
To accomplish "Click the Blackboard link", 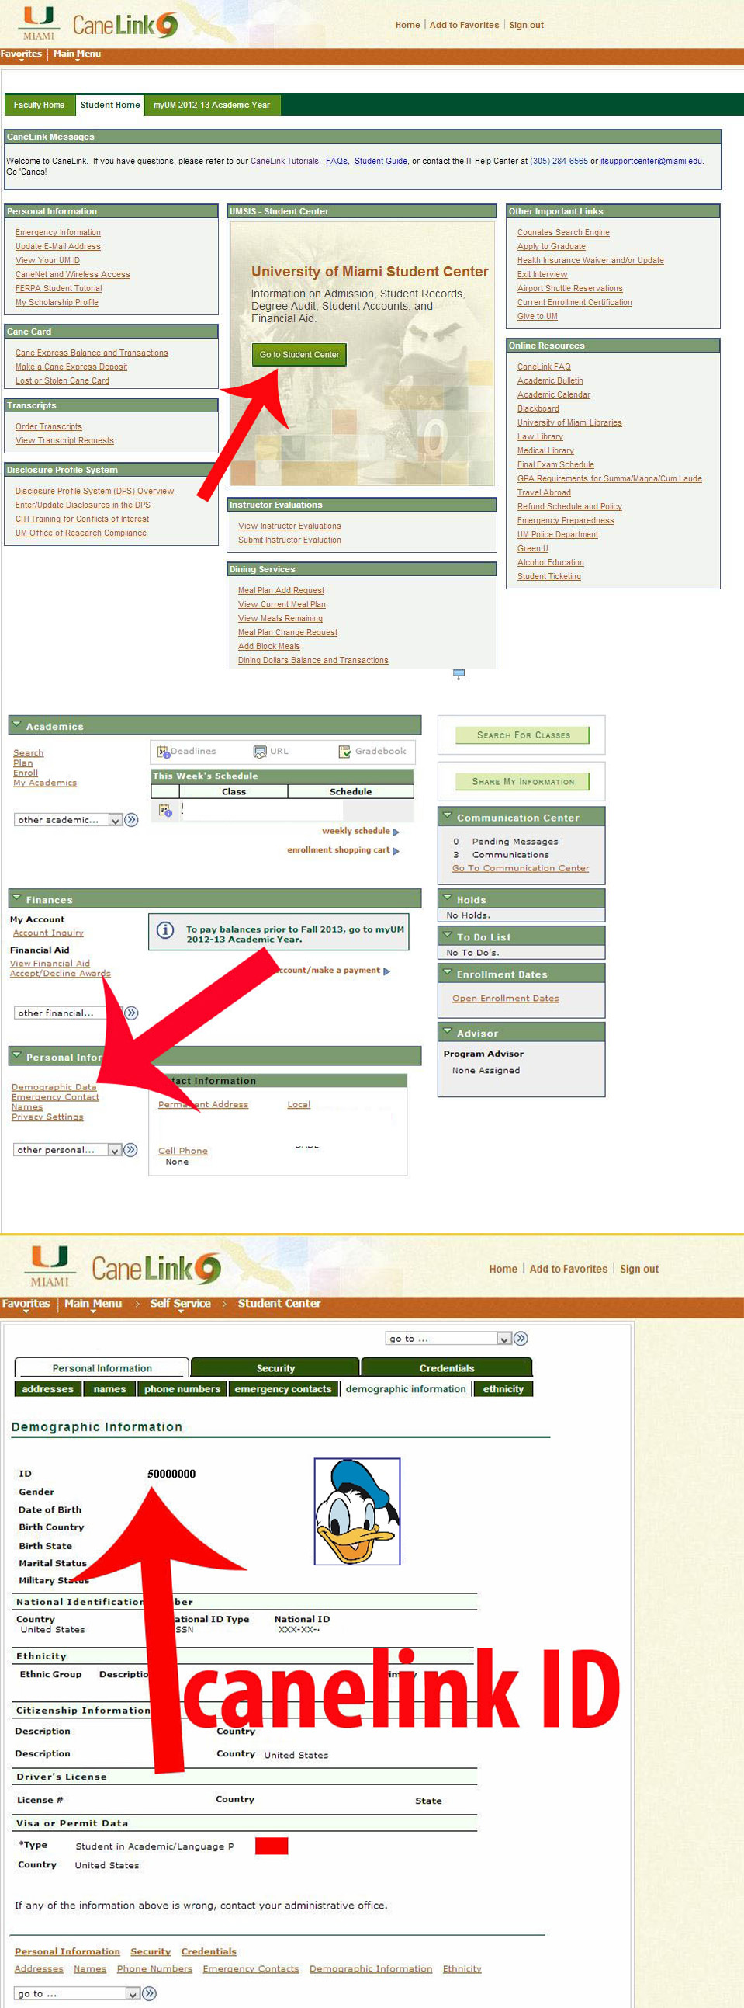I will pyautogui.click(x=538, y=408).
